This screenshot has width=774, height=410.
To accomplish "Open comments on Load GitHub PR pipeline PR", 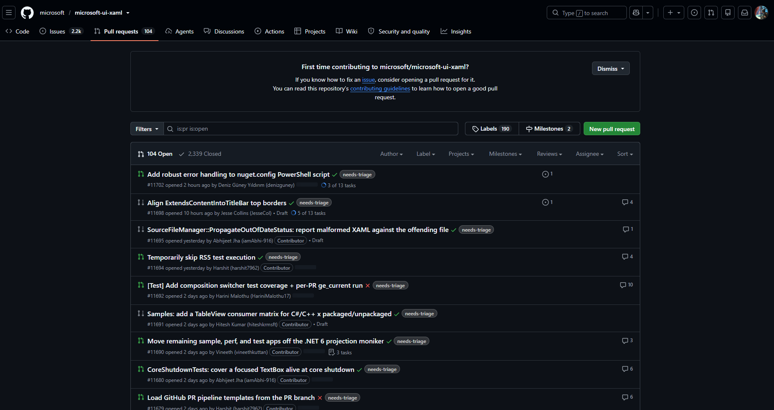I will (x=627, y=397).
